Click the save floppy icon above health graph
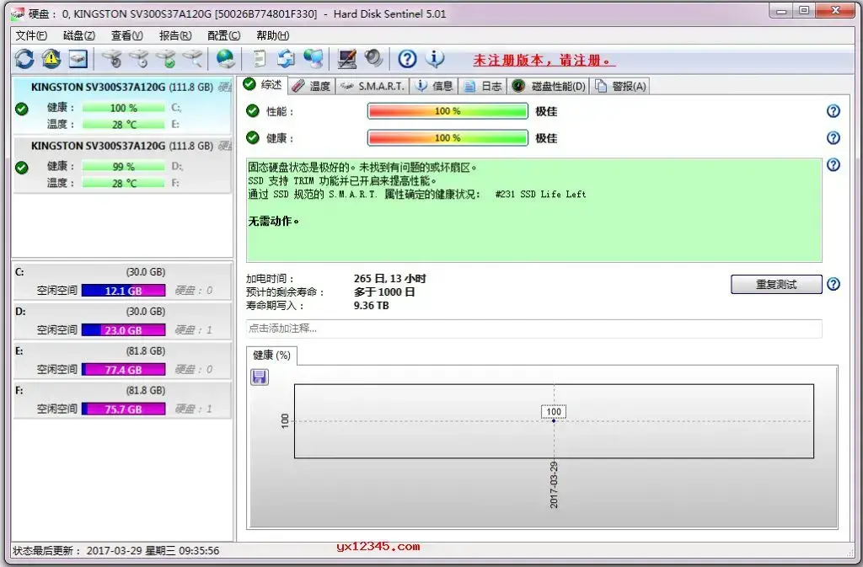The width and height of the screenshot is (863, 567). pos(260,377)
